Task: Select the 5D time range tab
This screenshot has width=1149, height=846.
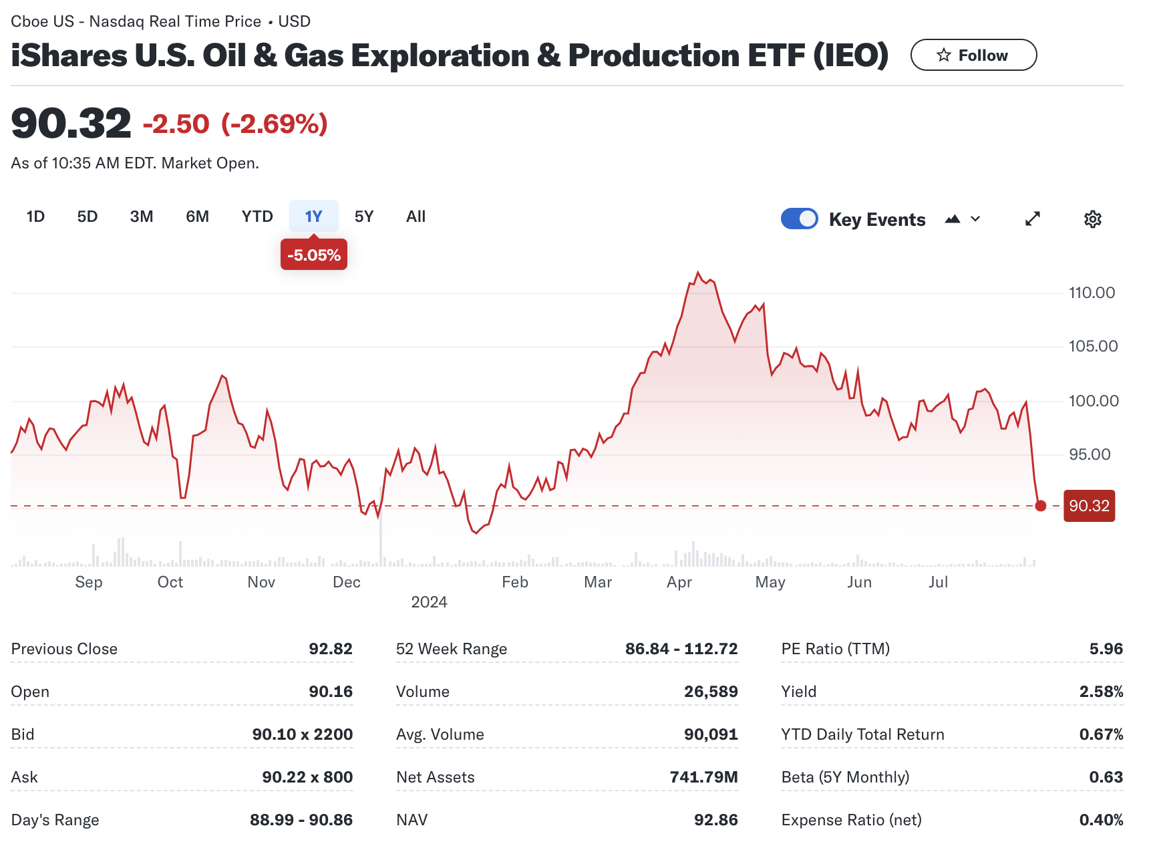Action: pyautogui.click(x=88, y=217)
